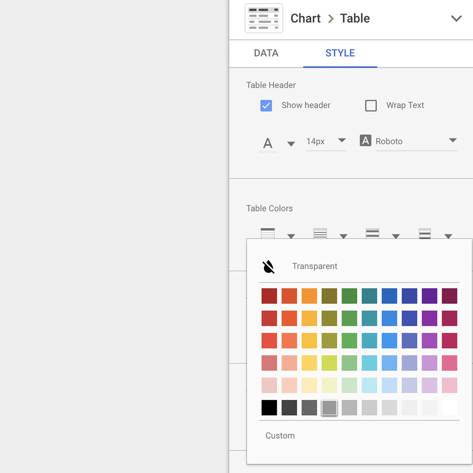Click the Table Colors section label
473x473 pixels.
coord(269,208)
